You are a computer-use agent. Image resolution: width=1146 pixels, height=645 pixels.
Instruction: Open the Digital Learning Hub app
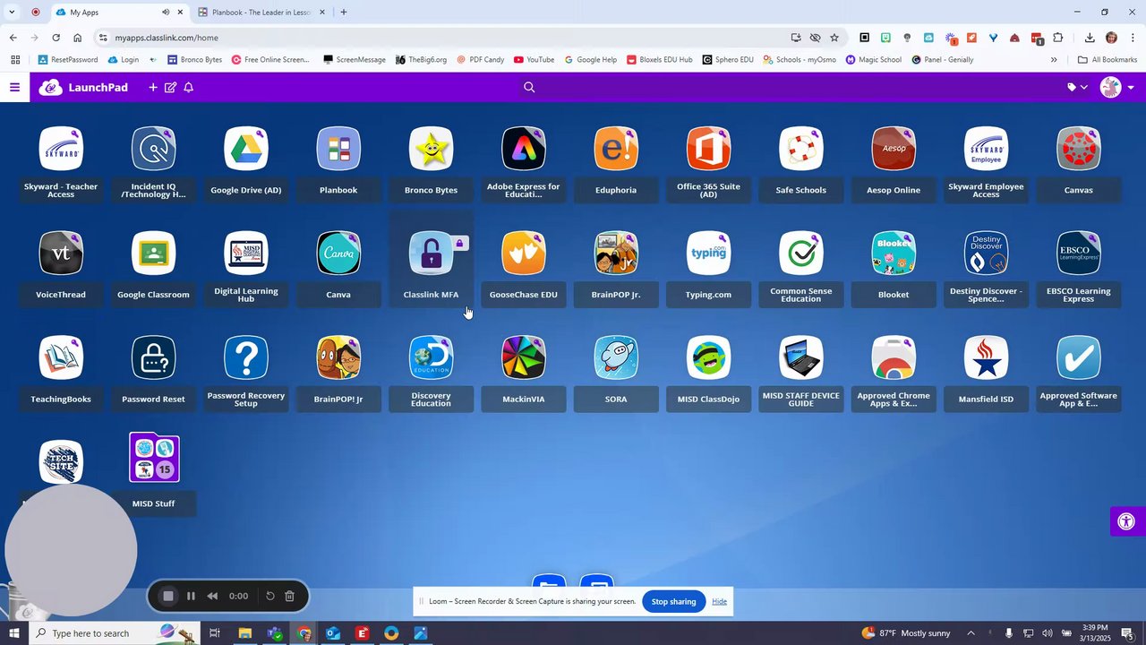tap(246, 254)
